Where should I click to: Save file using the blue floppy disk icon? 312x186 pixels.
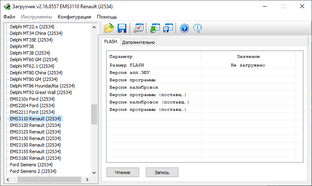(x=122, y=28)
